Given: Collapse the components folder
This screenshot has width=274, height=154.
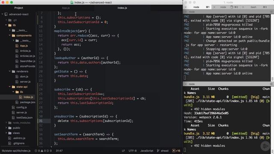Looking at the screenshot, I should point(9,36).
